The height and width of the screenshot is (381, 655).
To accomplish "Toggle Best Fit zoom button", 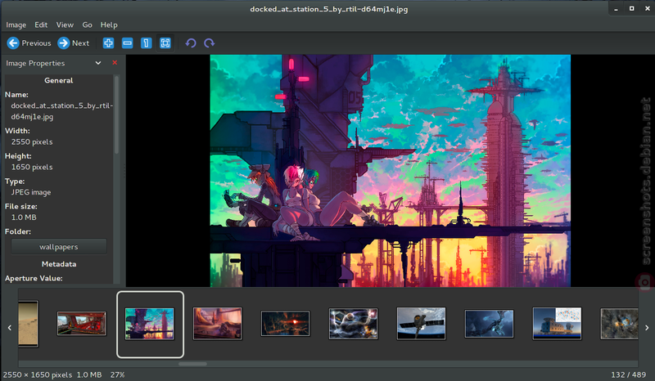I will click(x=165, y=43).
